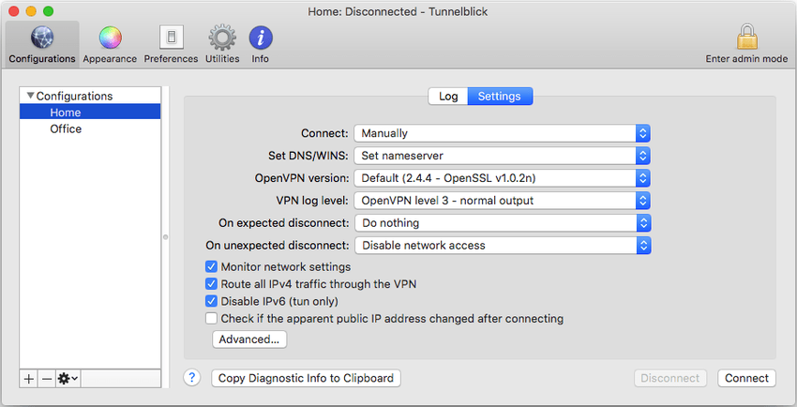Open the Info icon in toolbar
Viewport: 797px width, 407px height.
click(261, 38)
